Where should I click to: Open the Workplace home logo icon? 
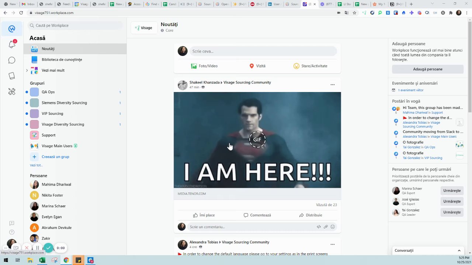12,29
